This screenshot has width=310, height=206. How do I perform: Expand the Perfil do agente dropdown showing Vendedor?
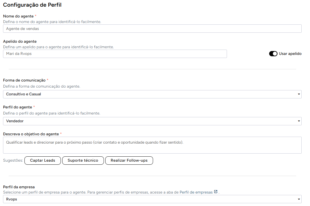point(152,121)
